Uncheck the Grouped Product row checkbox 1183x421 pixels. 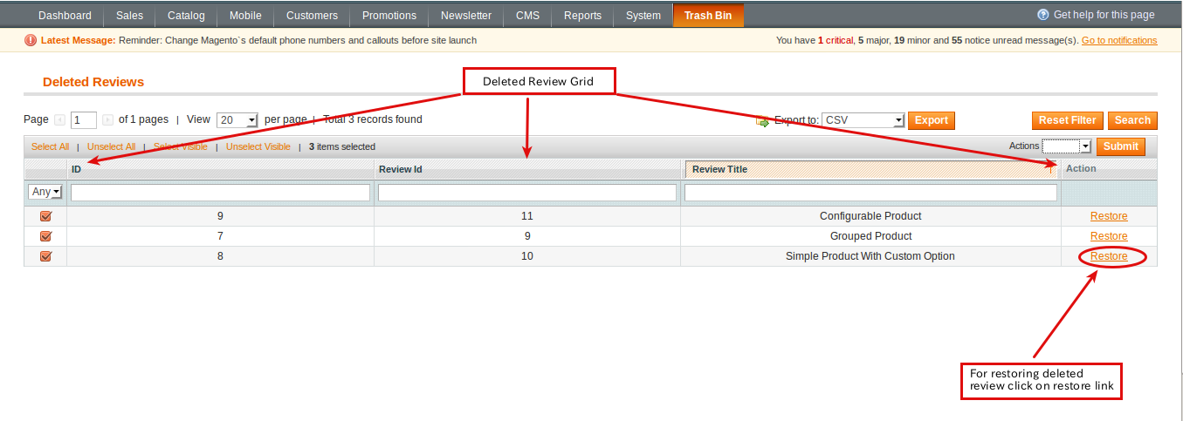point(45,236)
